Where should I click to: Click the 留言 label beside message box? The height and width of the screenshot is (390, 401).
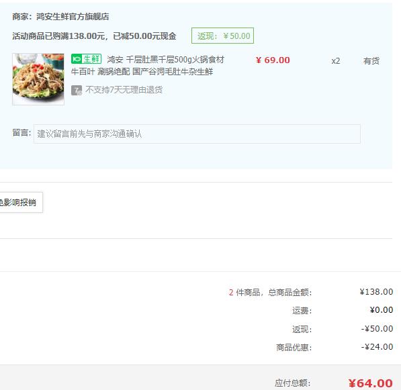click(x=21, y=133)
